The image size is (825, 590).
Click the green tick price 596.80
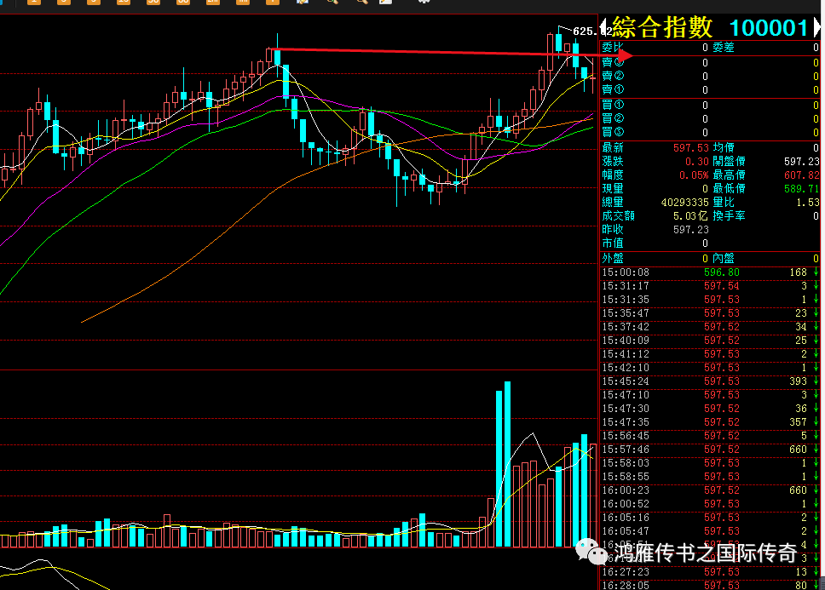721,272
